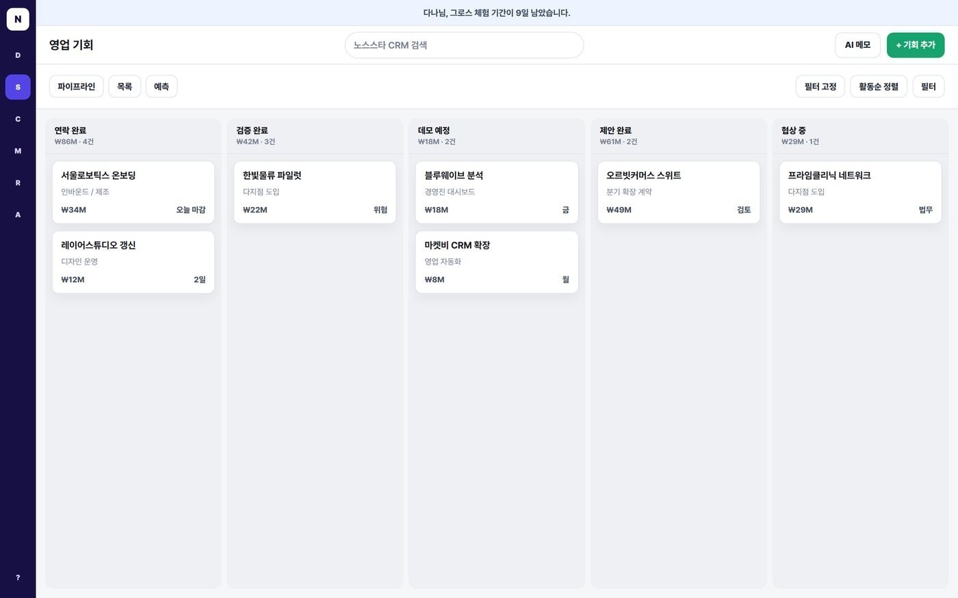Open the C sidebar item
Image resolution: width=958 pixels, height=598 pixels.
pos(18,119)
